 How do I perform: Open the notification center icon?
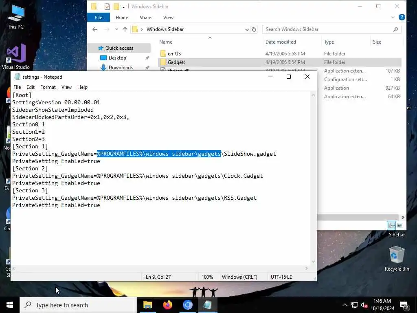pos(404,305)
